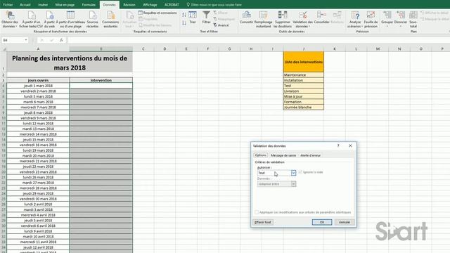Click the Journée blanche cell
Image resolution: width=450 pixels, height=253 pixels.
point(304,108)
